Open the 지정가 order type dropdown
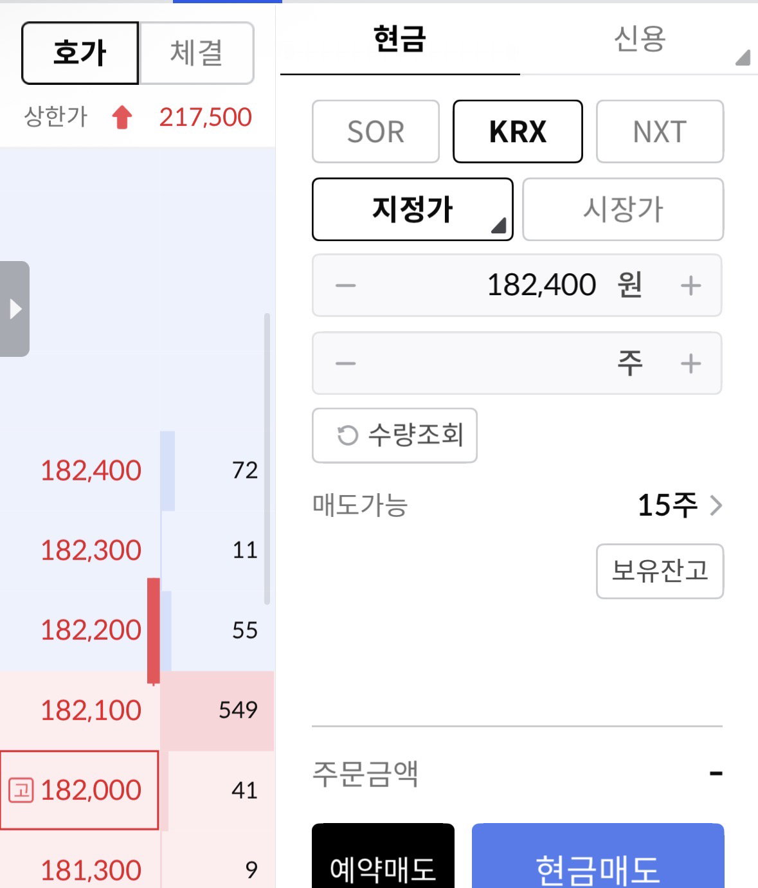Viewport: 758px width, 888px height. tap(413, 210)
